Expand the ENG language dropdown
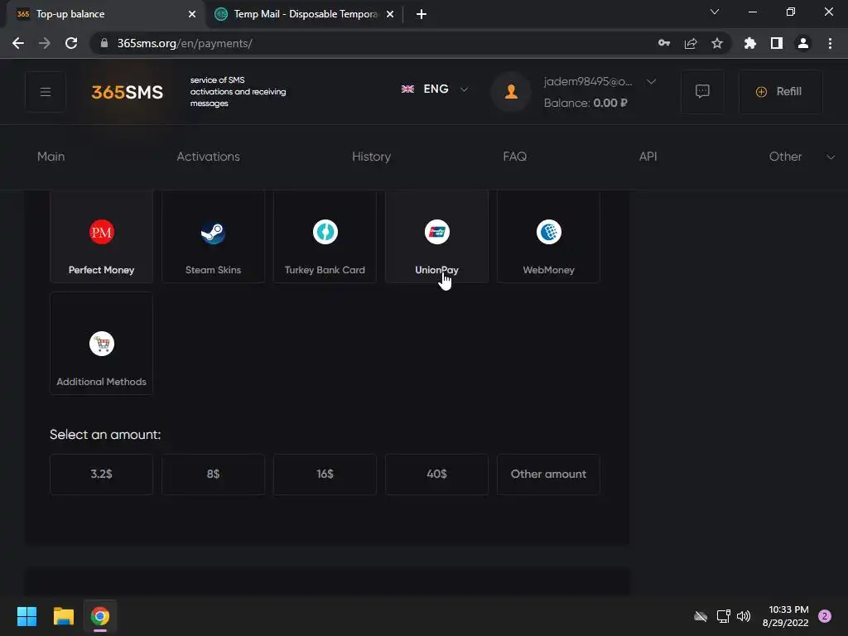 point(435,89)
